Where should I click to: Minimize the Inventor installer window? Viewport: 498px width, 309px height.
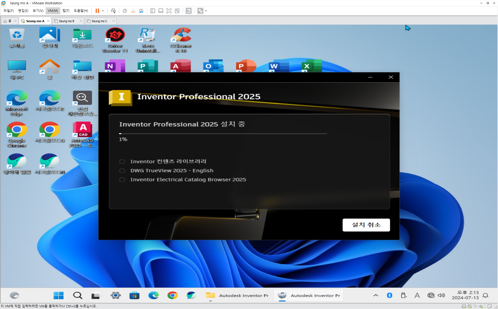[370, 77]
